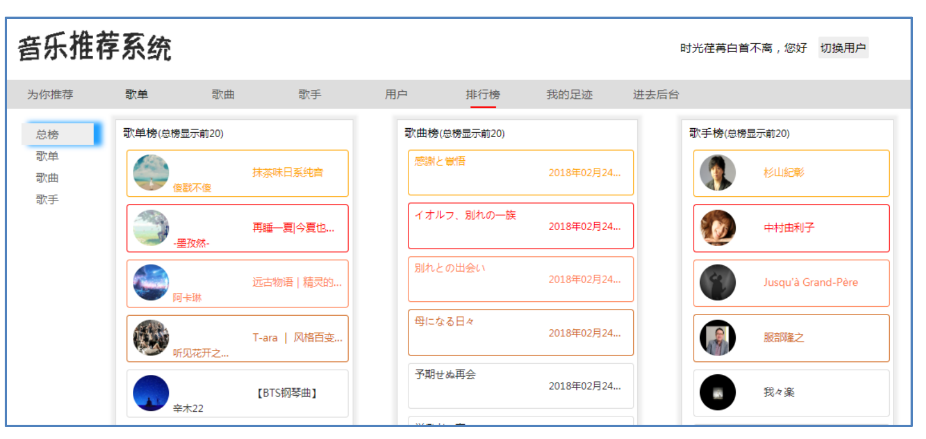The height and width of the screenshot is (439, 926).
Task: Open playlist cover for 抹茶味日系纯音
Action: (151, 173)
